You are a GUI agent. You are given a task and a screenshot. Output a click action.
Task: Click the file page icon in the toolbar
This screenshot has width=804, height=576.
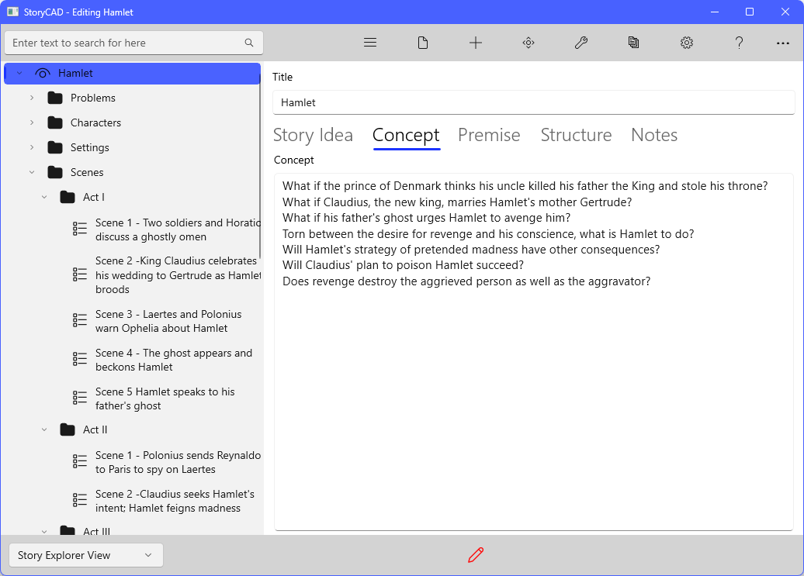(x=423, y=43)
